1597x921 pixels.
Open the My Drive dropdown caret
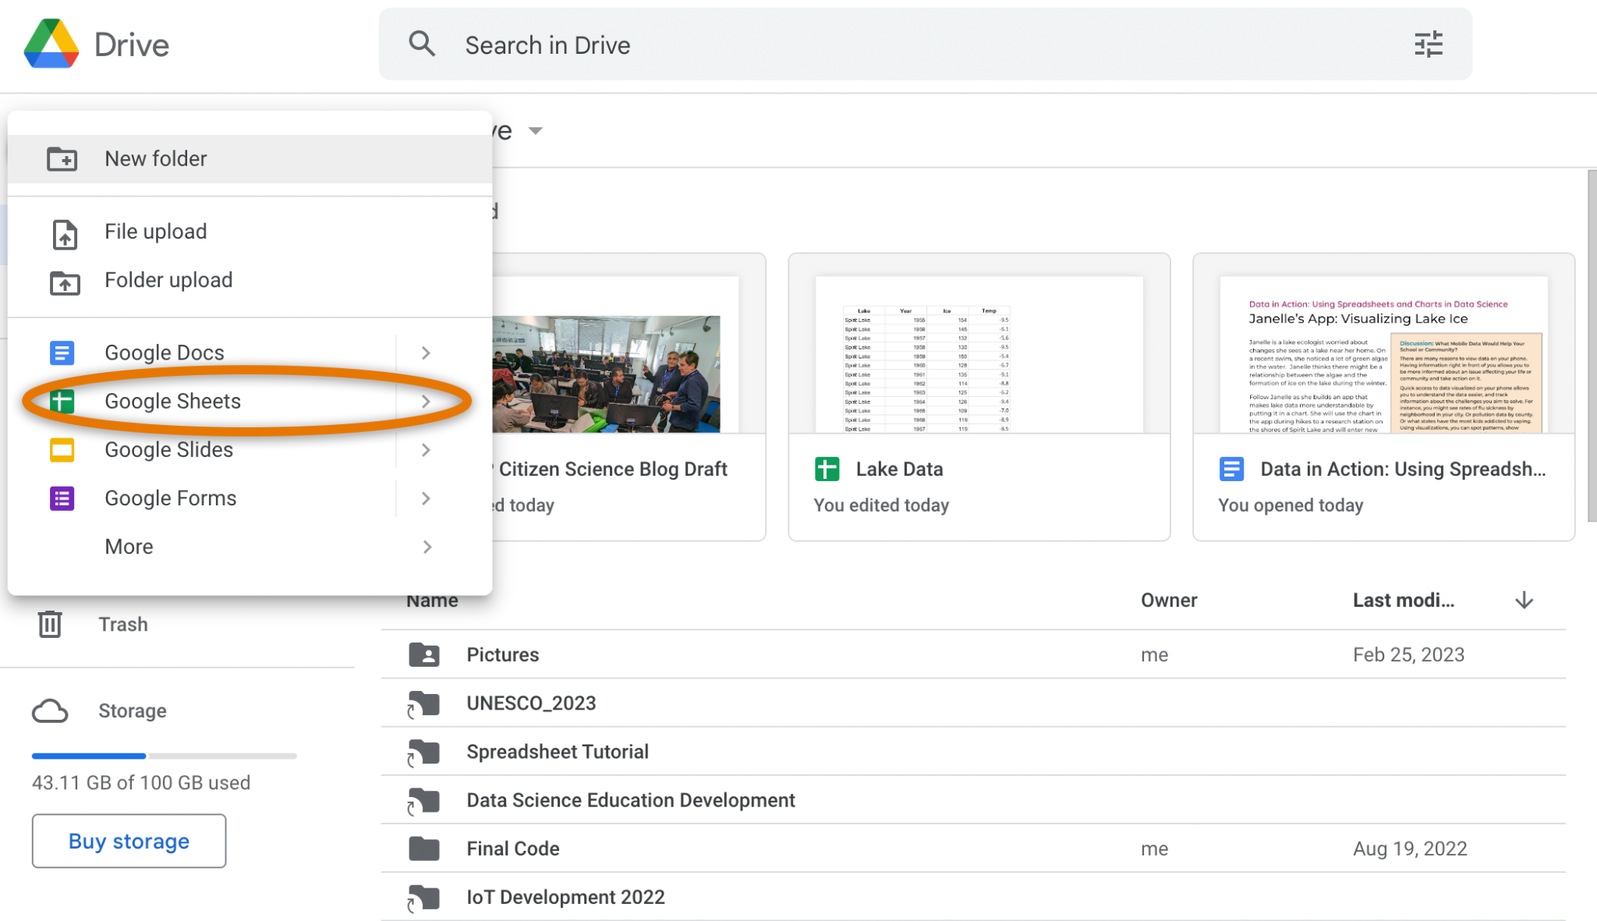tap(535, 130)
